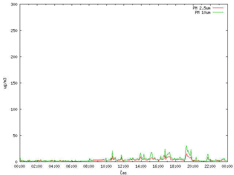234x175 pixels.
Task: Click the PM 2.5um legend label
Action: [201, 8]
